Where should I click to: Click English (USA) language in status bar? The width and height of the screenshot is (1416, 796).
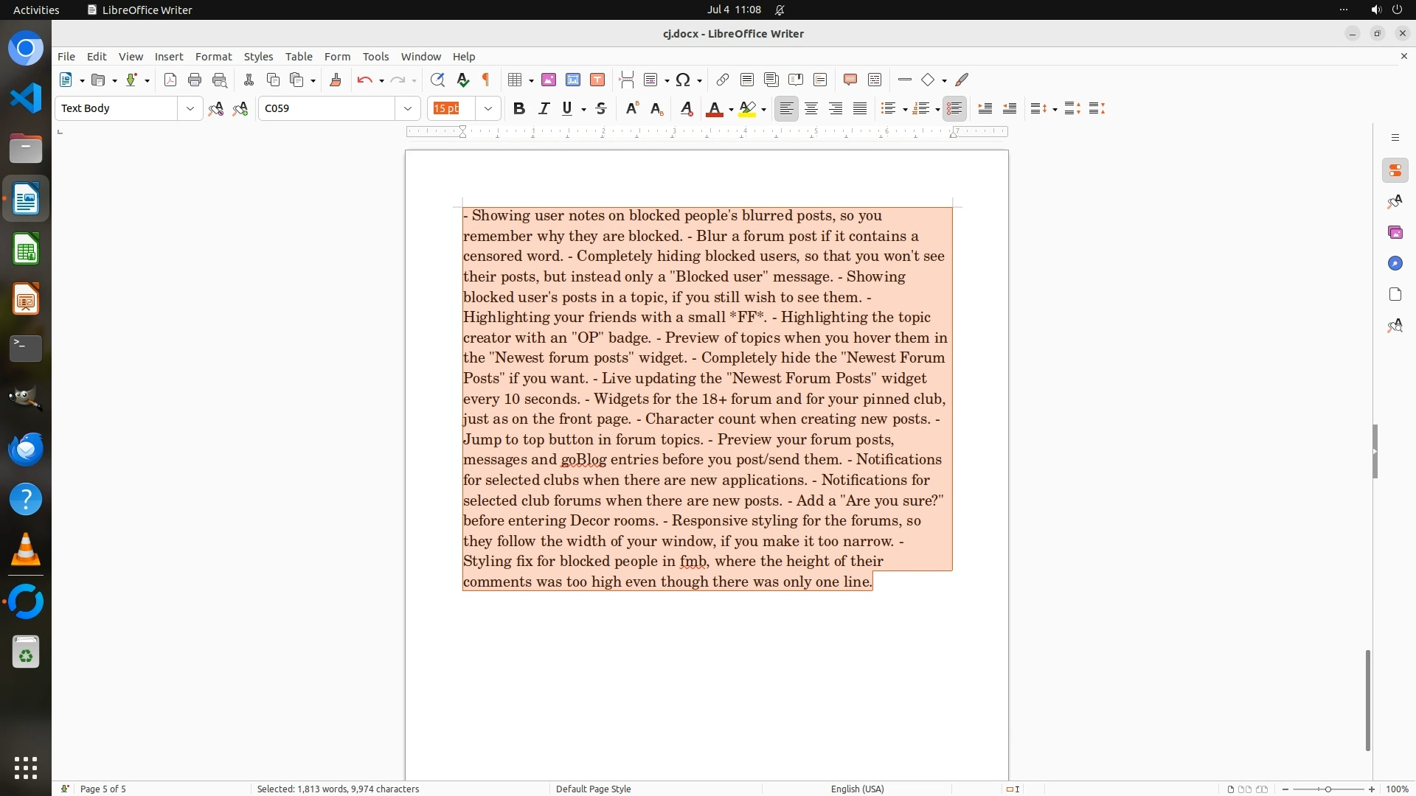click(857, 789)
